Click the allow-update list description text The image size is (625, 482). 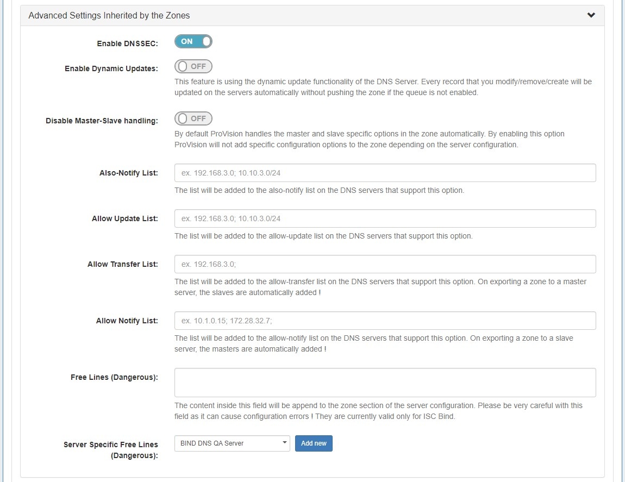(x=323, y=236)
